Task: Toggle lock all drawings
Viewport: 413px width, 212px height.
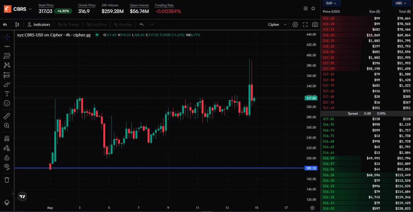Action: coord(7,158)
